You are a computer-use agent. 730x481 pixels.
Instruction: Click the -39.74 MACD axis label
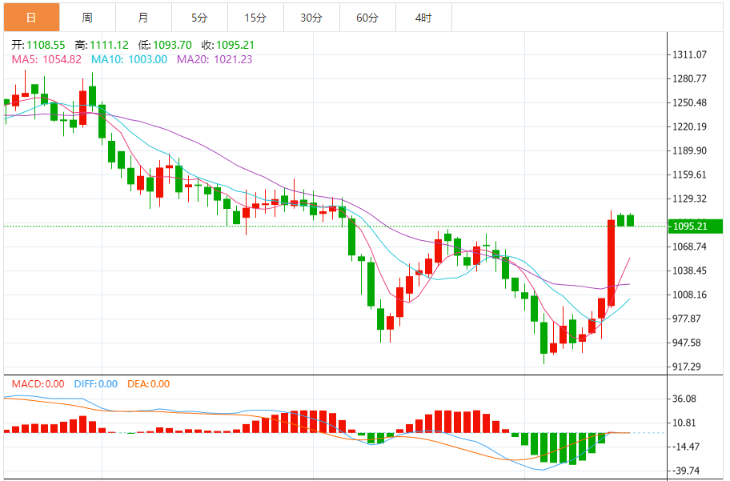685,471
